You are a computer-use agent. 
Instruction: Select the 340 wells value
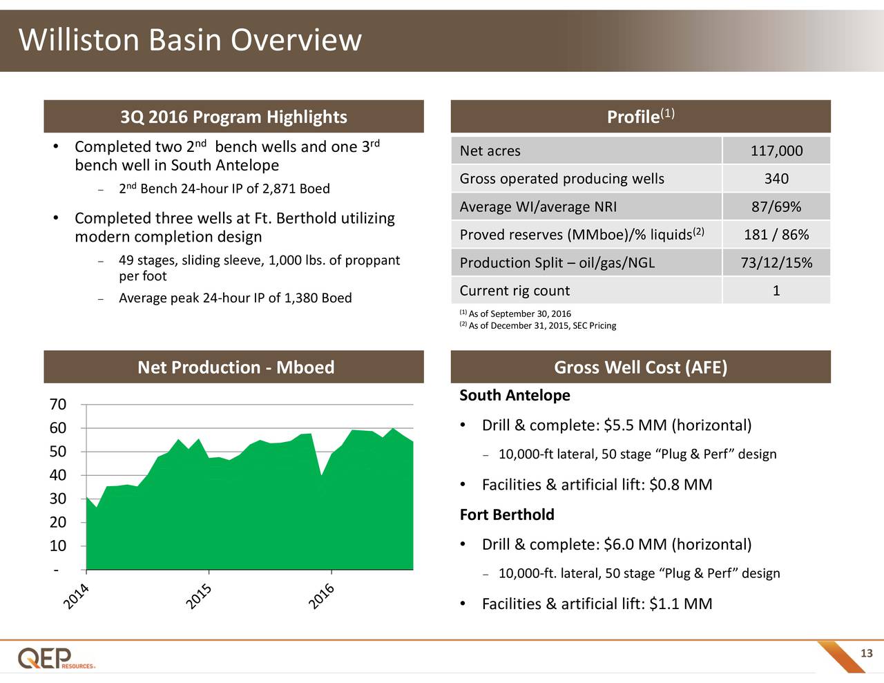click(776, 179)
